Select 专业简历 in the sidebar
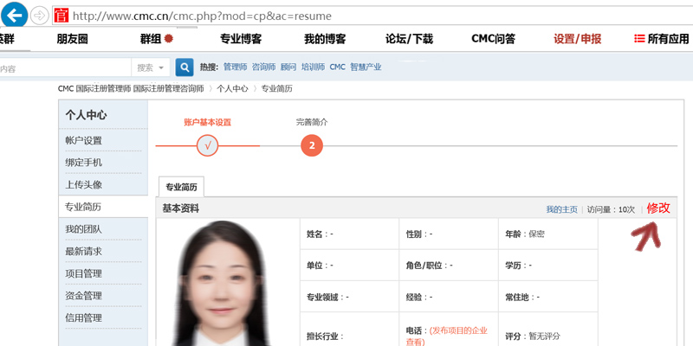This screenshot has width=693, height=346. [103, 207]
